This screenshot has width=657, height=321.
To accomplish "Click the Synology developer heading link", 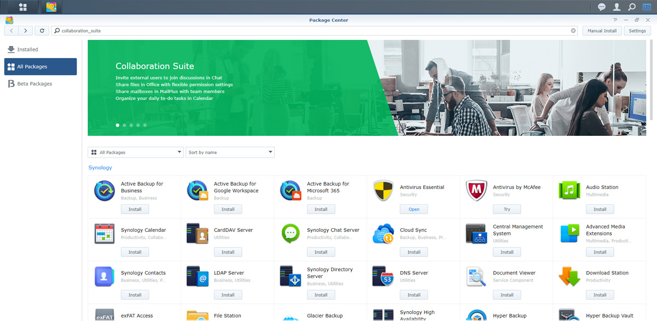I will tap(100, 168).
